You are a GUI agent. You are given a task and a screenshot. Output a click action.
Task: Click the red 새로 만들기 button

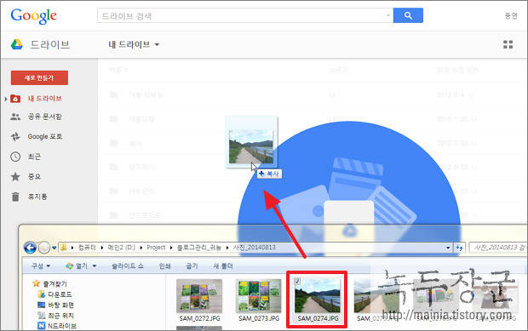[x=39, y=77]
